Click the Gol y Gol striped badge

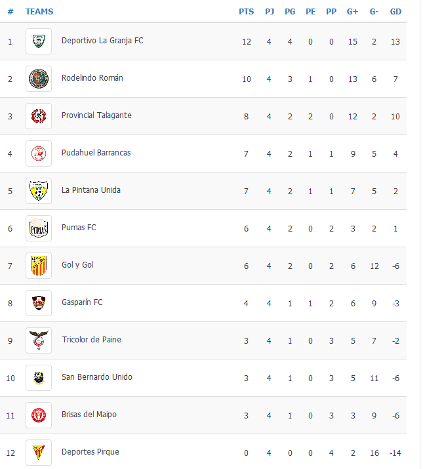point(39,266)
